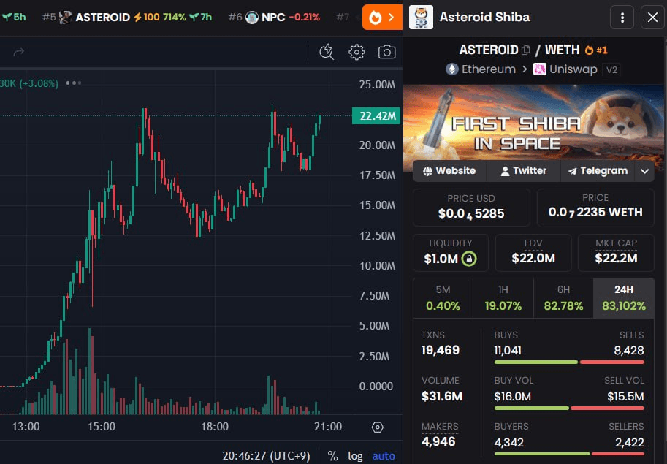This screenshot has height=464, width=667.
Task: Expand the indicator legend three-dot menu
Action: pos(74,83)
